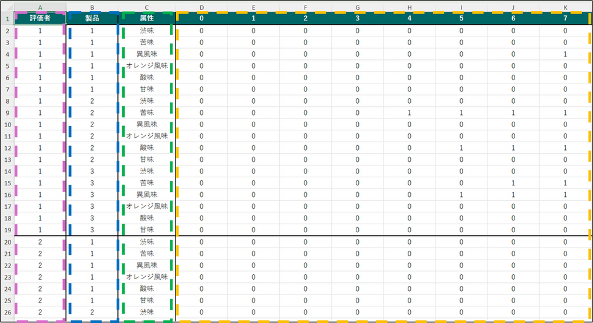The width and height of the screenshot is (593, 323).
Task: Click cell K16 containing 1
Action: [565, 195]
